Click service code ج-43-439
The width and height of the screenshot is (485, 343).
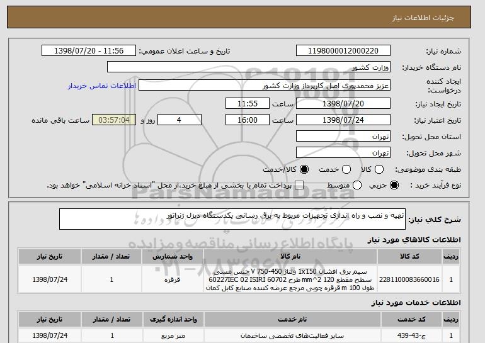(x=411, y=335)
